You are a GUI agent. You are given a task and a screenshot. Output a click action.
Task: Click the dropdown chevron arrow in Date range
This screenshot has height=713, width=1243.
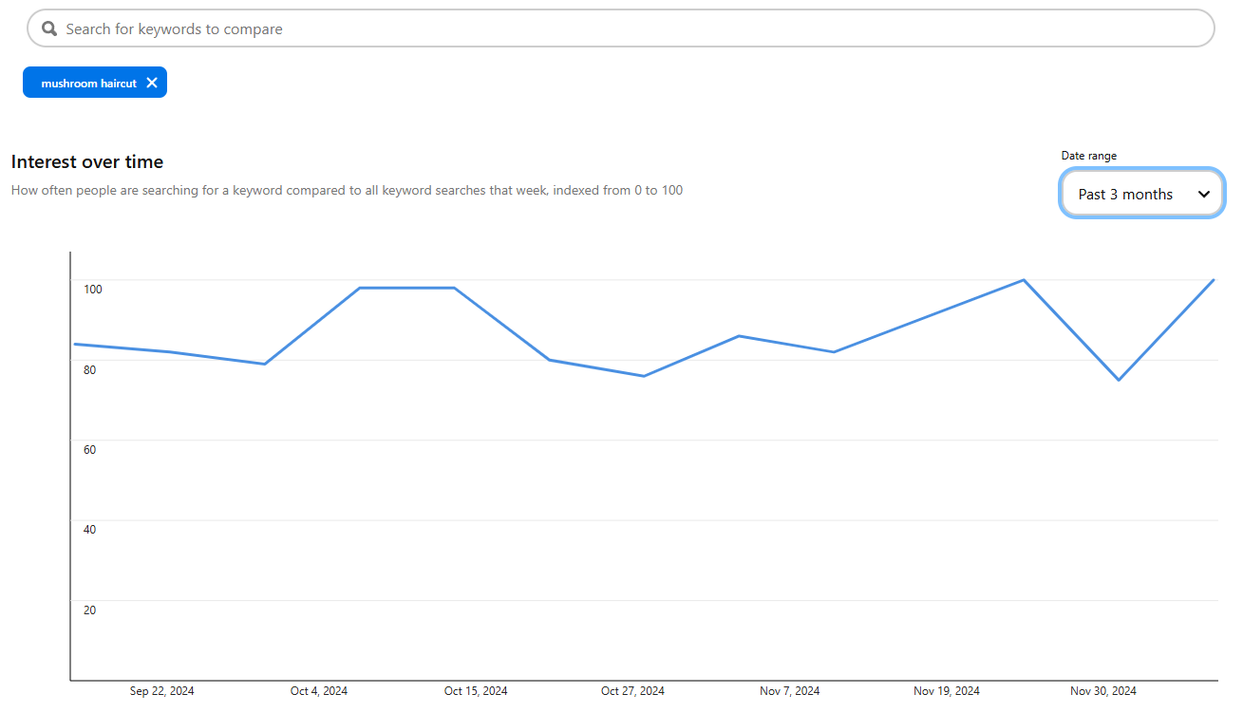[1204, 195]
